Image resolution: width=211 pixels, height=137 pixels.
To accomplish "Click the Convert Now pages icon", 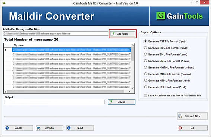I will point(180,116).
